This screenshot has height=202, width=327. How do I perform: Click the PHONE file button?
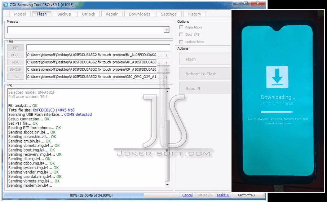[16, 70]
